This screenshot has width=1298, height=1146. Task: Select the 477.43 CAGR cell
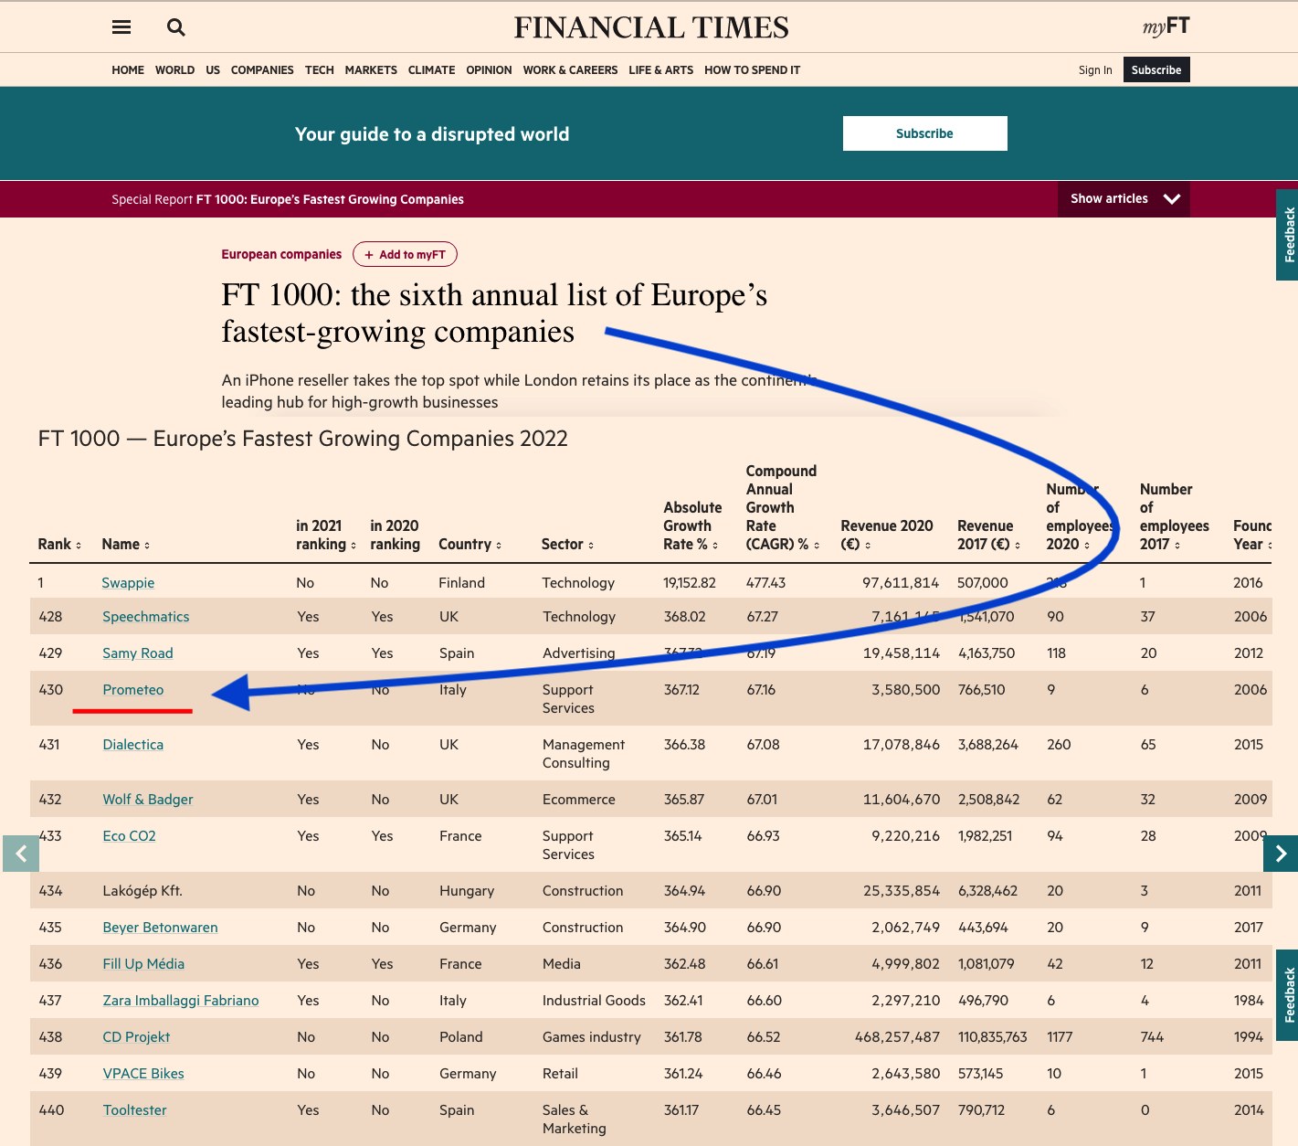click(x=766, y=583)
